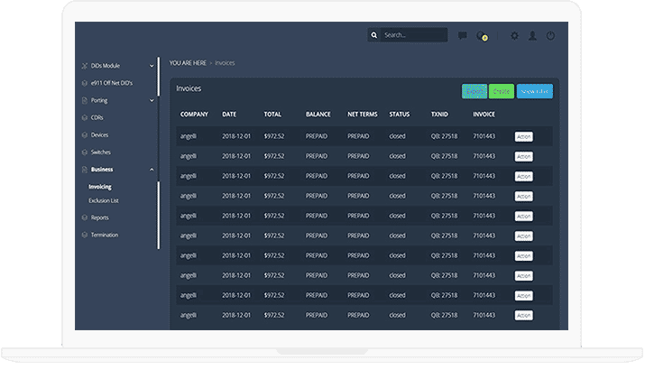Open the last invoice row Action dropdown
This screenshot has width=645, height=388.
524,315
